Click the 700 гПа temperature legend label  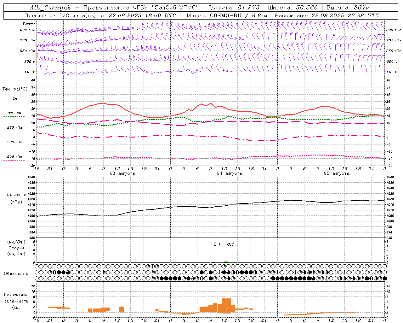click(x=14, y=142)
